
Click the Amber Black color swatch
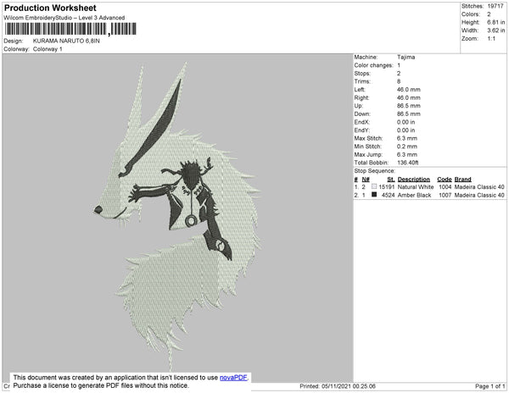pyautogui.click(x=374, y=195)
